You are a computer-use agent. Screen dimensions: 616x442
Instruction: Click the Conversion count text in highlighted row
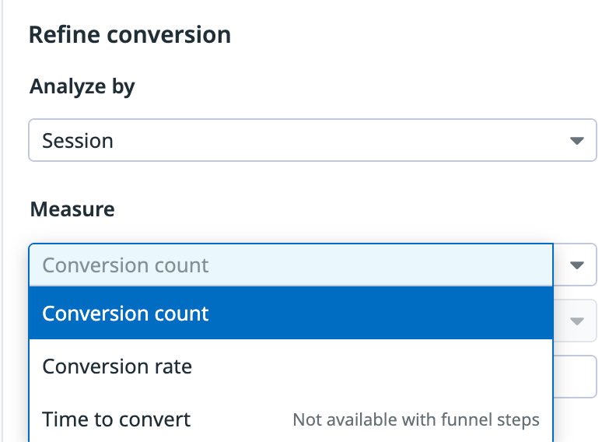pos(125,314)
